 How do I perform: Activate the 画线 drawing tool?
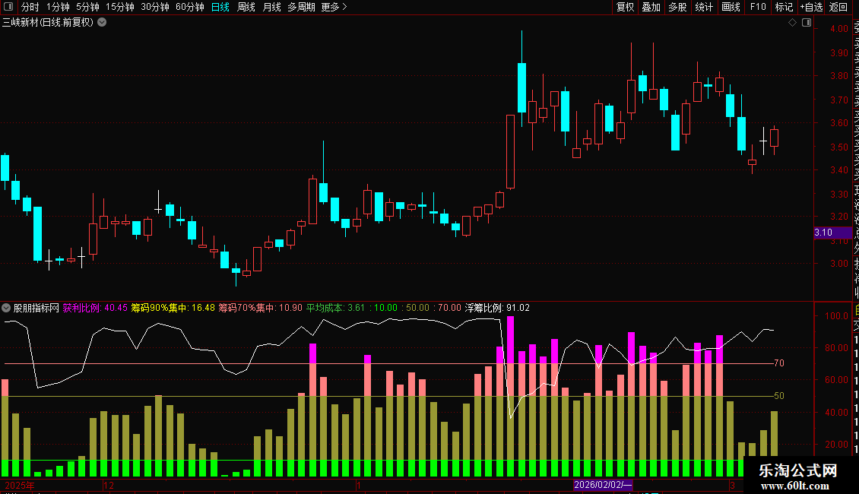click(x=731, y=7)
